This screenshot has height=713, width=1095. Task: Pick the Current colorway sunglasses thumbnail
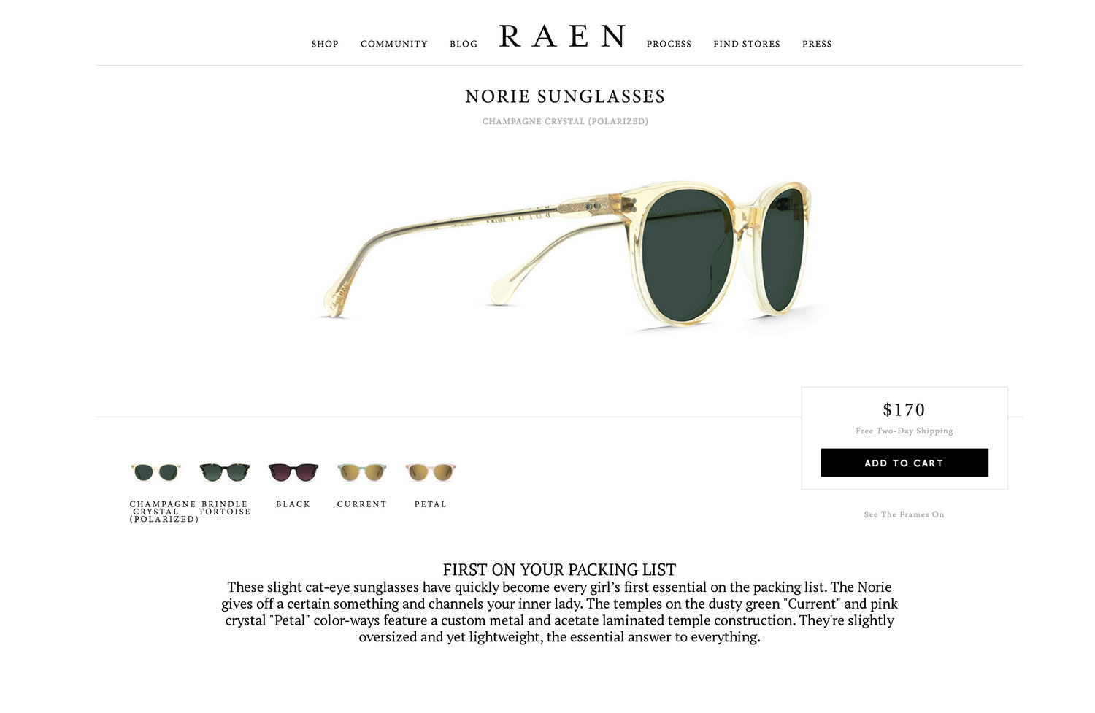click(x=362, y=472)
